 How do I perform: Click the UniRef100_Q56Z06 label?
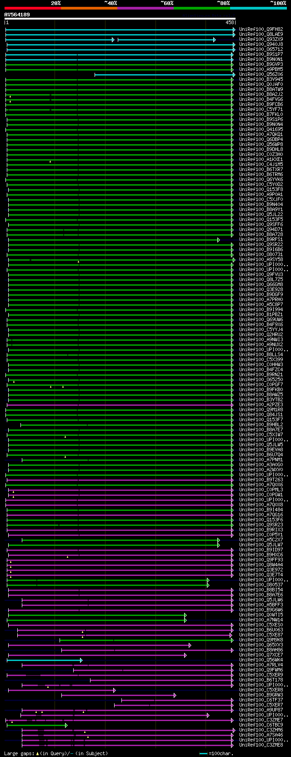click(261, 75)
